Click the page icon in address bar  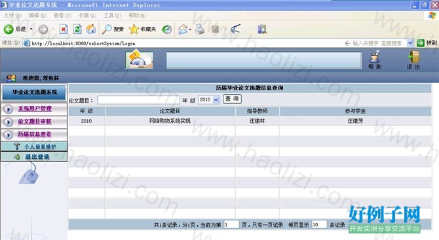[x=27, y=43]
